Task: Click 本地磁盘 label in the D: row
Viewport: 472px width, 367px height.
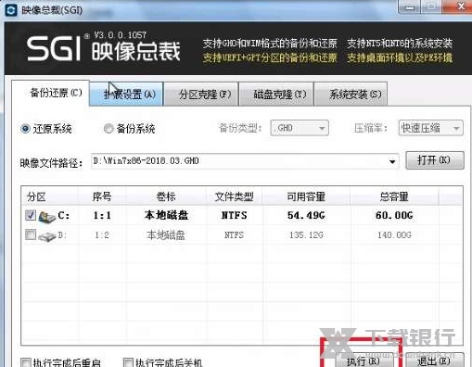Action: coord(166,235)
